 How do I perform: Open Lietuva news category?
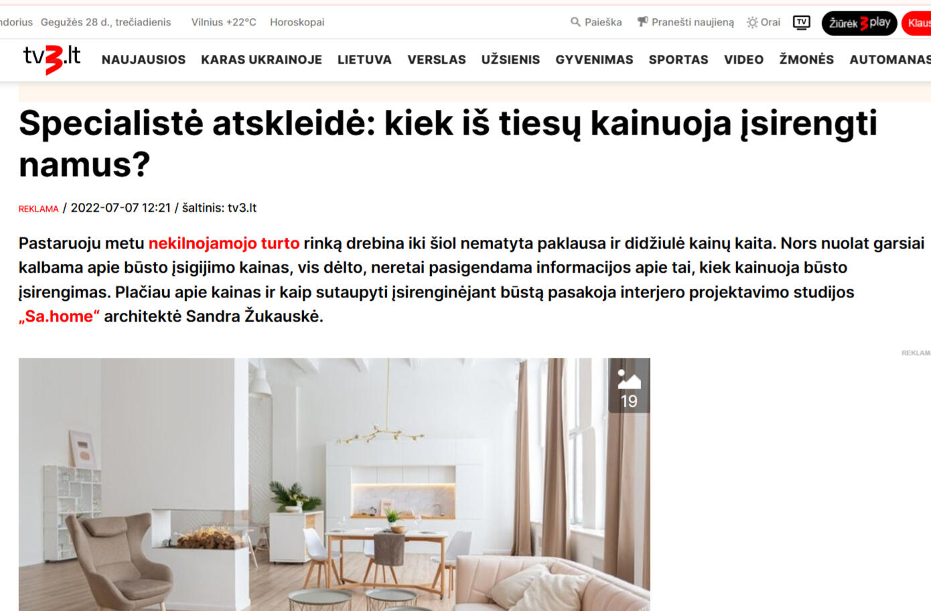(364, 60)
